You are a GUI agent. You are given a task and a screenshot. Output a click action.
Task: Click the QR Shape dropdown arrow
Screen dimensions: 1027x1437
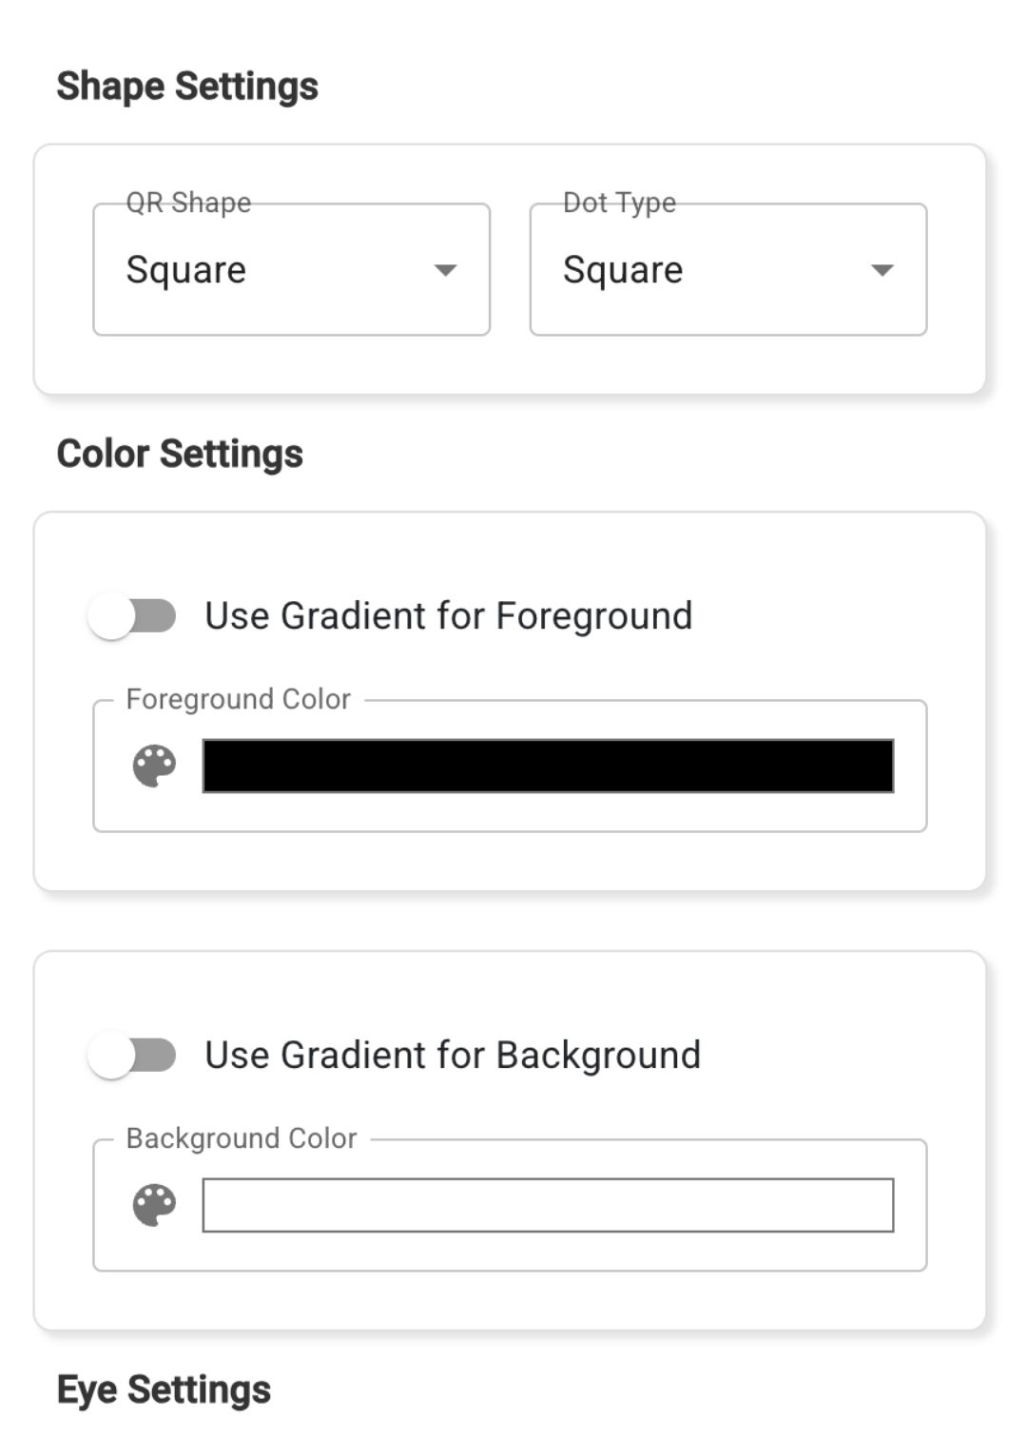[445, 270]
